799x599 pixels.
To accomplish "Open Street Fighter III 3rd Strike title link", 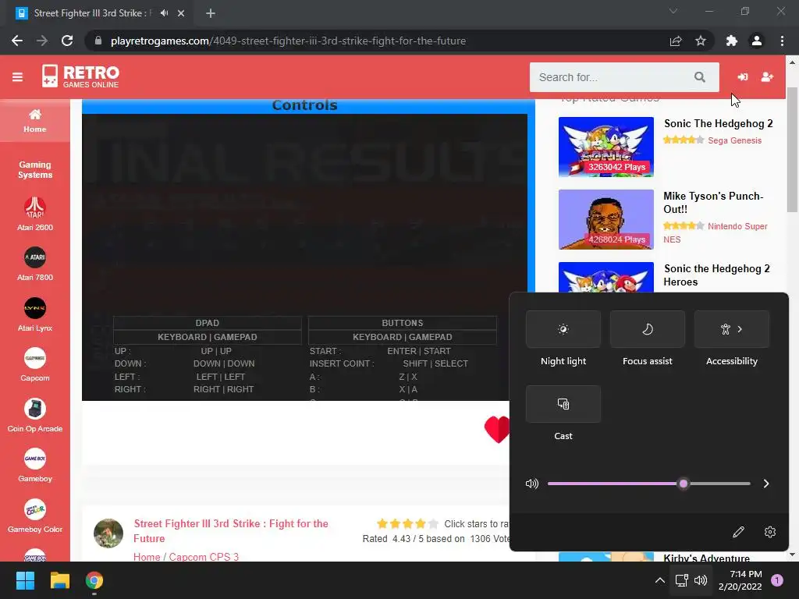I will [x=230, y=530].
